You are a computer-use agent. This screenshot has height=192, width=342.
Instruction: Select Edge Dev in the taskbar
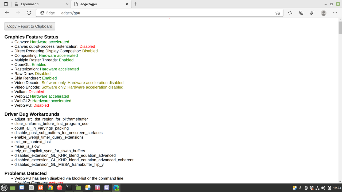pyautogui.click(x=116, y=188)
